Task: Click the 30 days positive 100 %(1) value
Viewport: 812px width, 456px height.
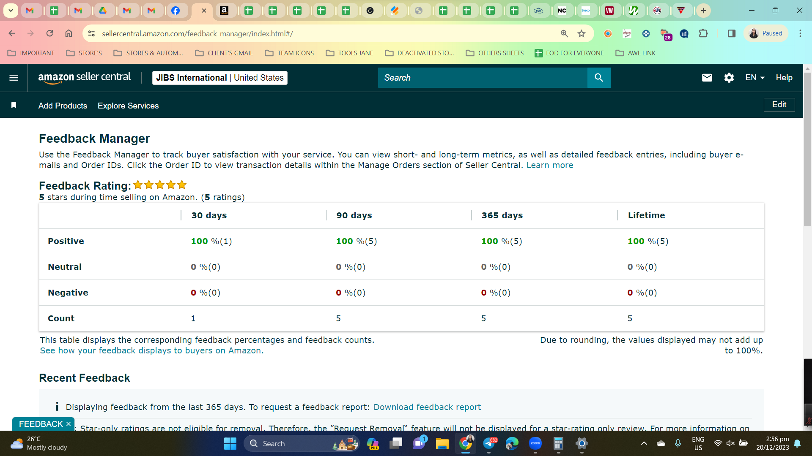Action: [211, 241]
